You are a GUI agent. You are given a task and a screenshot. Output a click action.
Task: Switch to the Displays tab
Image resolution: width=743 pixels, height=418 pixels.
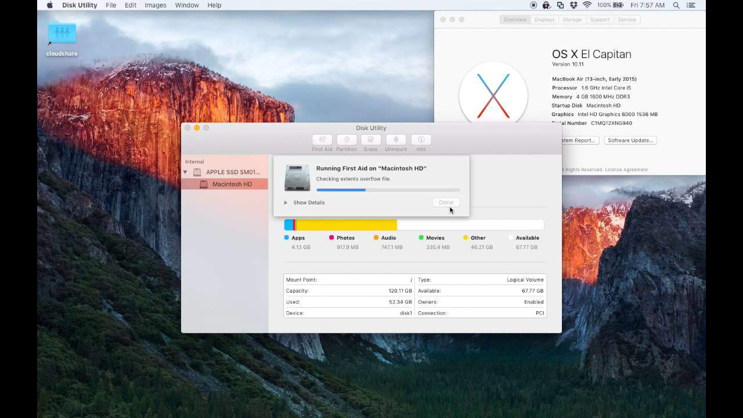click(x=544, y=20)
